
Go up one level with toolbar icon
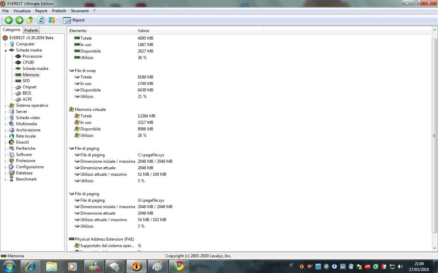30,20
